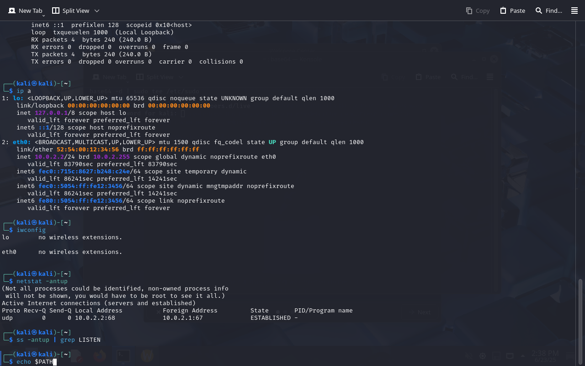Click 'loop txqueuelen 1000 (Local Loopback)' line
Screen dimensions: 585x366
click(102, 32)
